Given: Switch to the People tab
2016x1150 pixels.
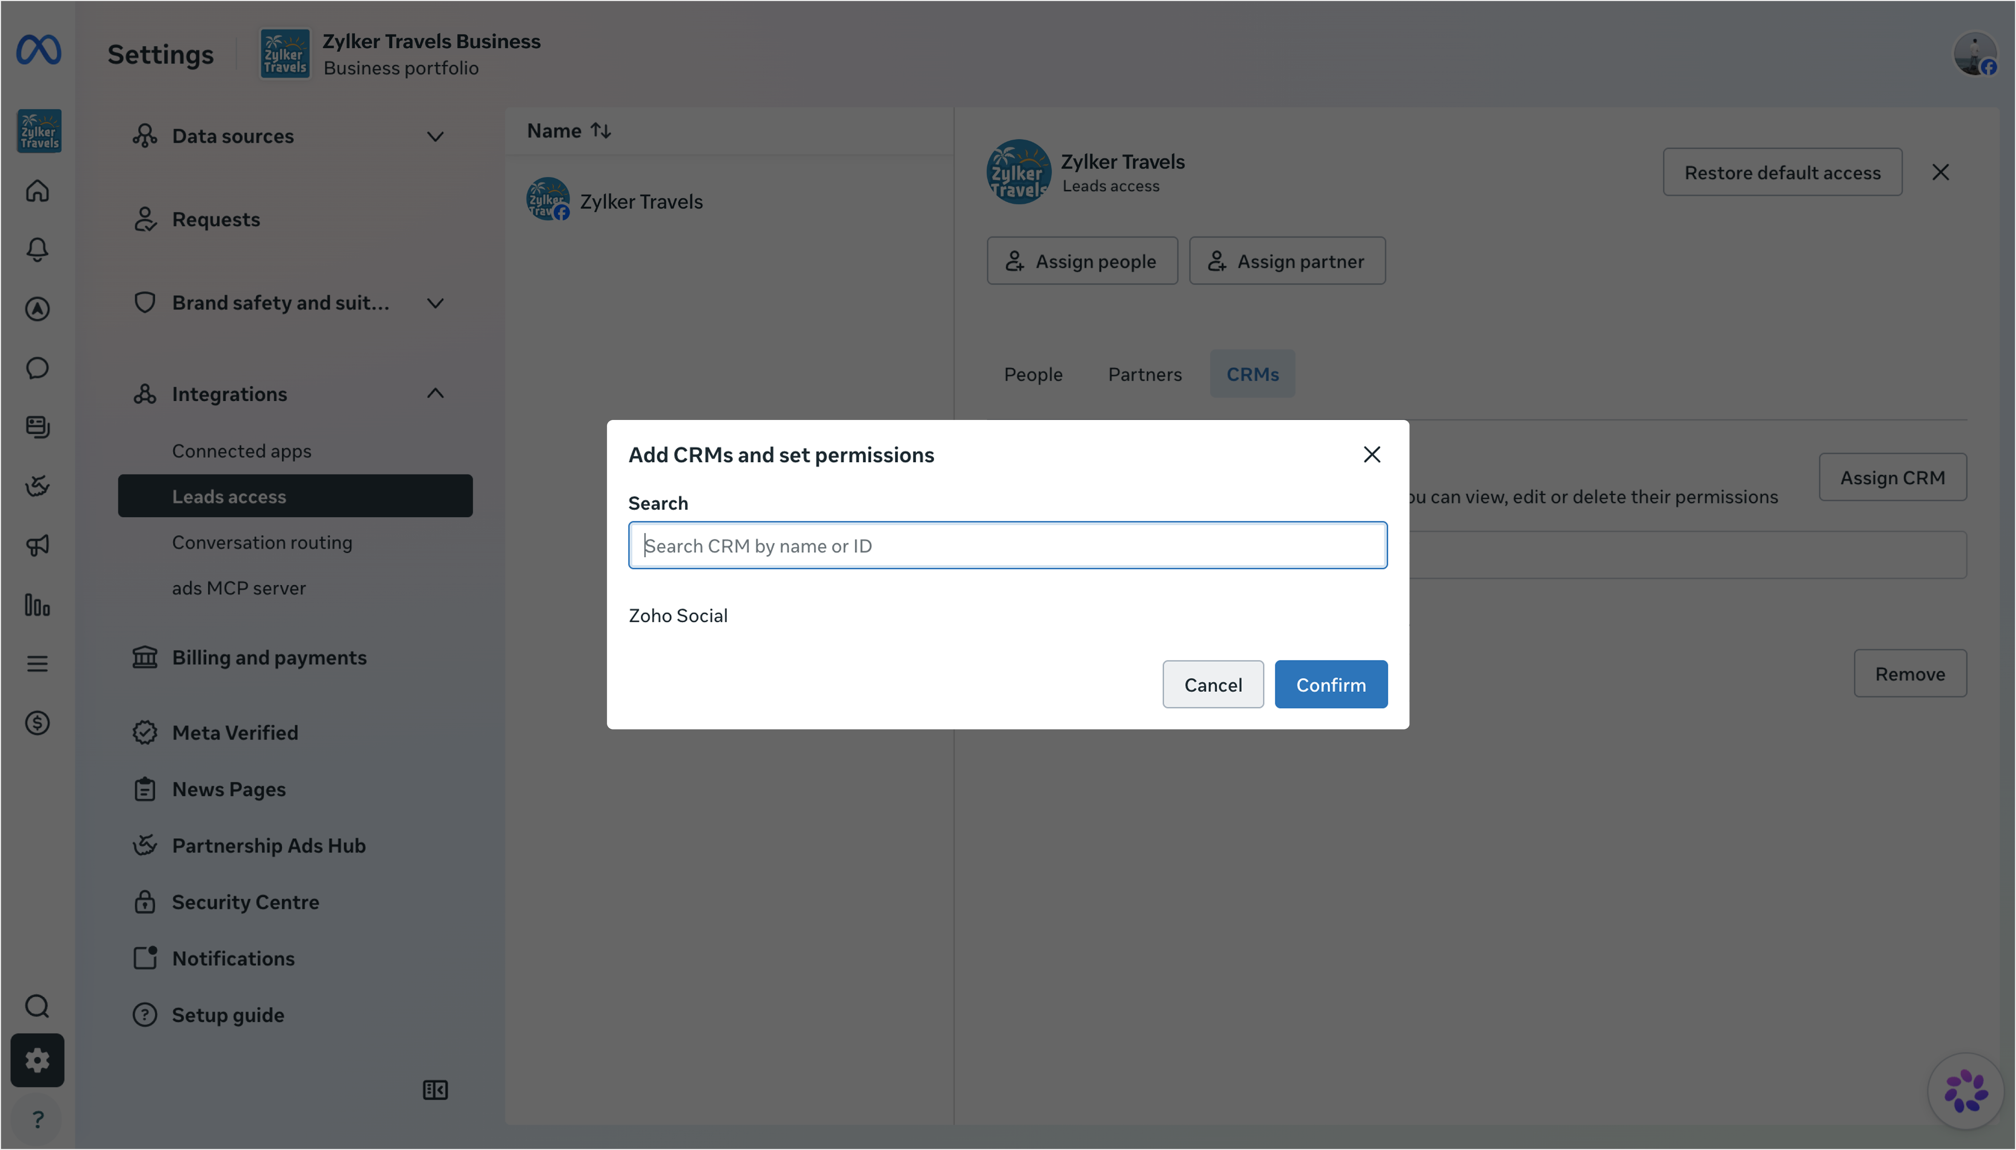Looking at the screenshot, I should 1033,374.
